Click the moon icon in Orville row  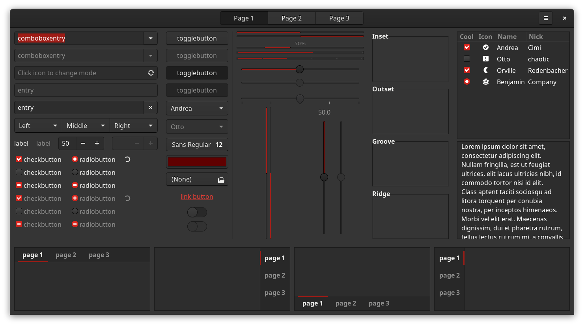point(486,70)
